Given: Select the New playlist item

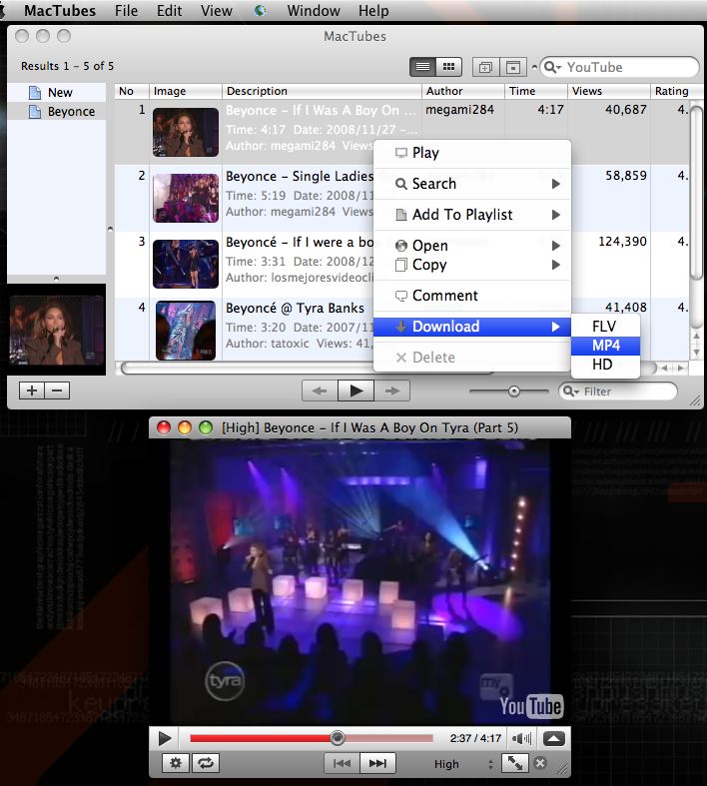Looking at the screenshot, I should coord(57,92).
